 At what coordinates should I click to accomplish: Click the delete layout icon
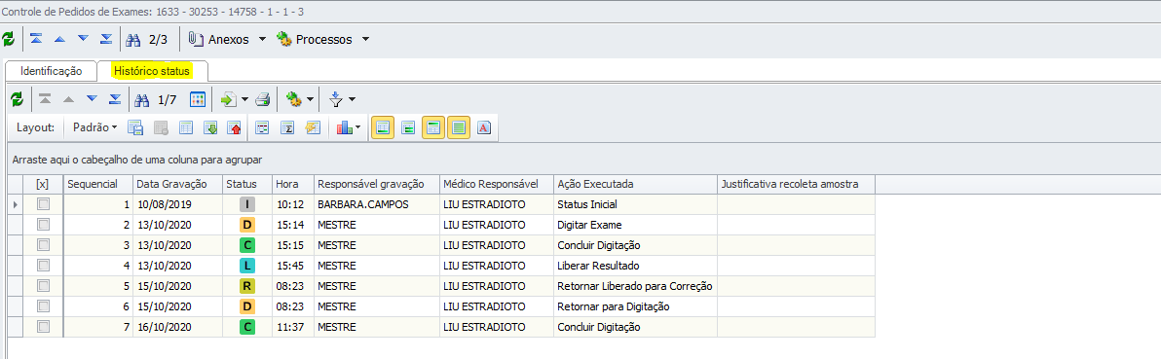click(x=160, y=128)
